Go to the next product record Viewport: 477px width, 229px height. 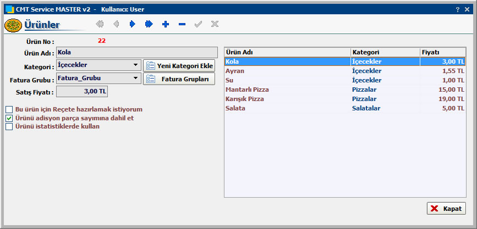(133, 24)
